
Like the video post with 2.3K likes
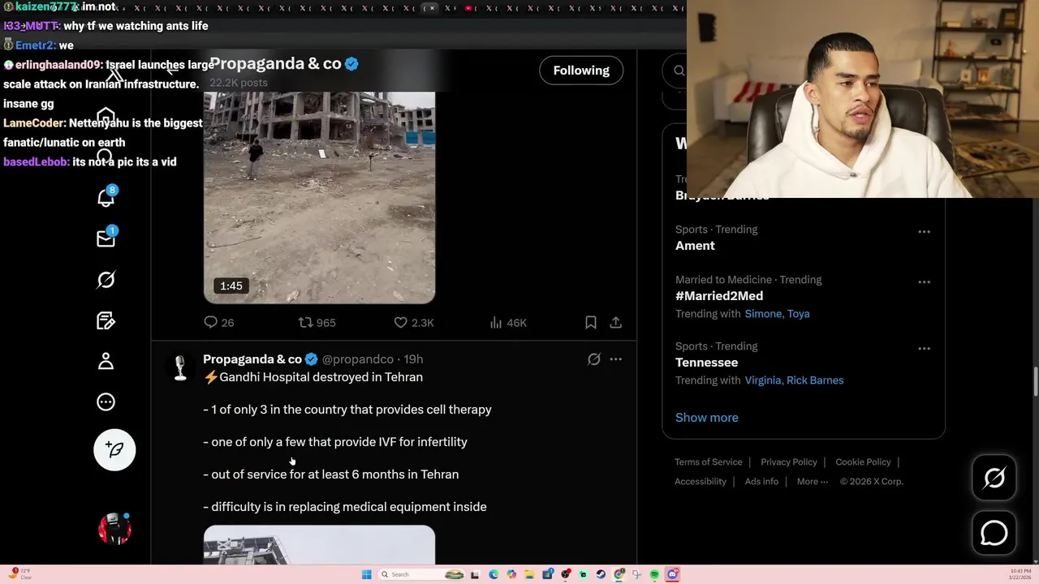pyautogui.click(x=413, y=322)
